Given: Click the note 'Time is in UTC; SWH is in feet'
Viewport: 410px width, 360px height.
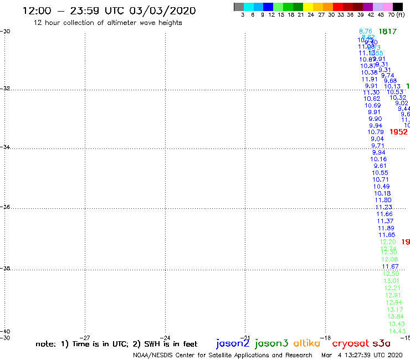Looking at the screenshot, I should [x=116, y=344].
